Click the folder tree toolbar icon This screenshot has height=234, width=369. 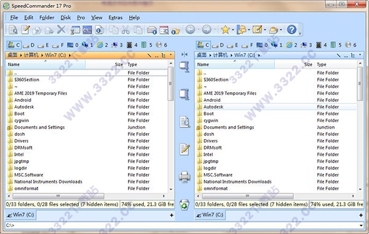[x=242, y=30]
